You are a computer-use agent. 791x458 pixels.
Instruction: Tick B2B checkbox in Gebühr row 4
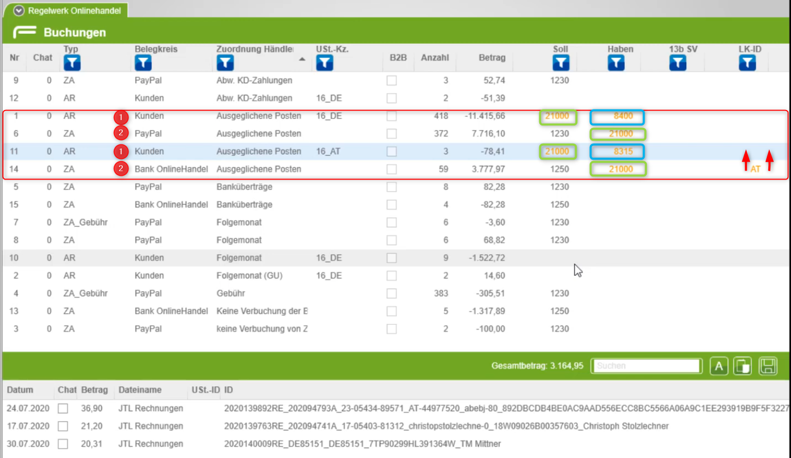click(391, 294)
